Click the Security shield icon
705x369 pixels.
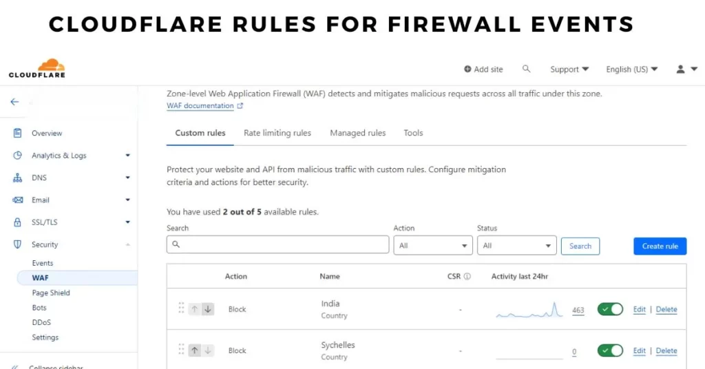pos(17,244)
